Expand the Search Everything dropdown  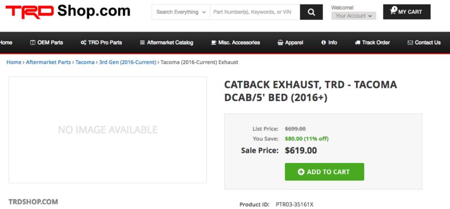tap(181, 12)
